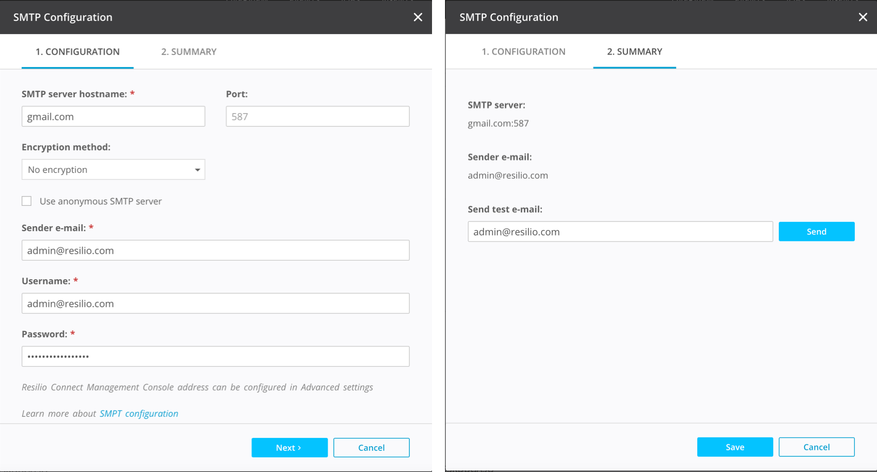Click the SMTP server hostname field
Viewport: 877px width, 472px height.
[x=113, y=117]
